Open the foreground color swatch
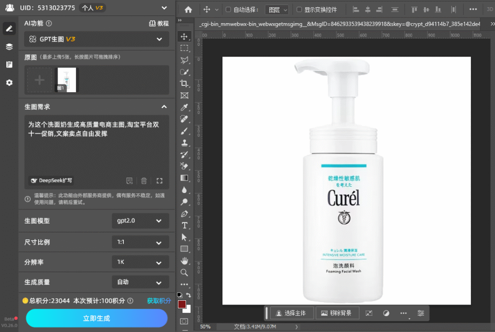The height and width of the screenshot is (332, 495). (x=182, y=304)
